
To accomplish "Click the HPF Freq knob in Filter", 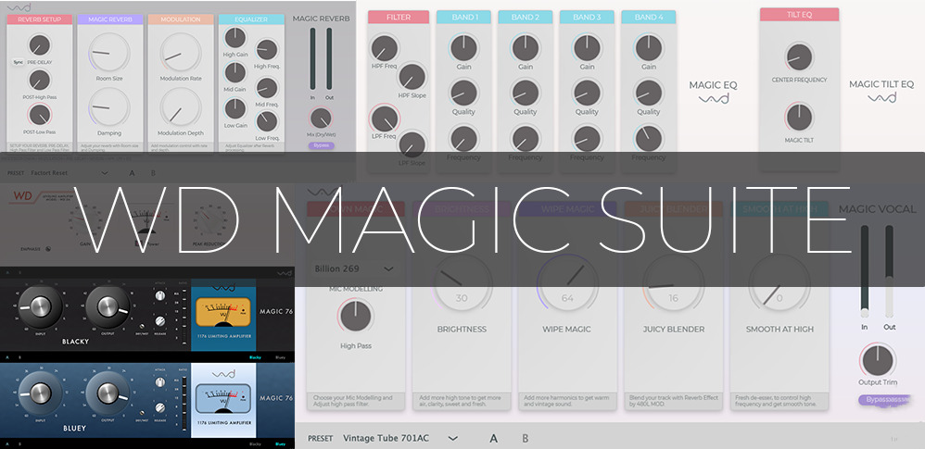I will (384, 48).
